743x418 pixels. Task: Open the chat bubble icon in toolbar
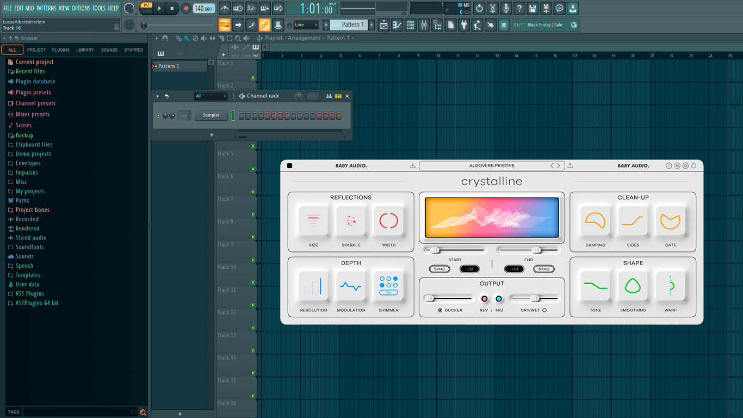tap(559, 8)
